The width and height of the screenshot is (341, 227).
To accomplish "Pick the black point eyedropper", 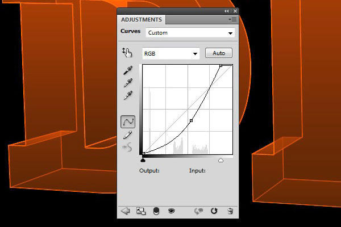I will tap(127, 71).
